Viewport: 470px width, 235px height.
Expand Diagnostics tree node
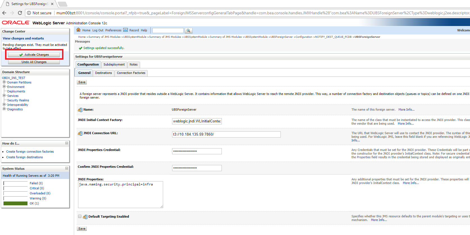pos(4,109)
